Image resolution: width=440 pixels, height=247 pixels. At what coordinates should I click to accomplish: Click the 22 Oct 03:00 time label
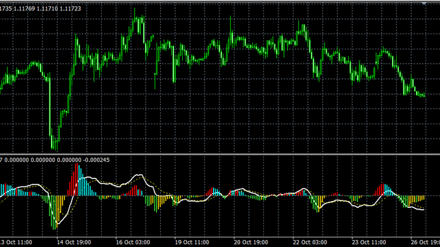[310, 242]
